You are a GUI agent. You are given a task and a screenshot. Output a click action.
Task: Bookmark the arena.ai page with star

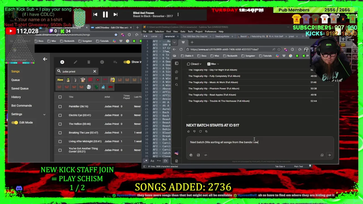pyautogui.click(x=279, y=49)
